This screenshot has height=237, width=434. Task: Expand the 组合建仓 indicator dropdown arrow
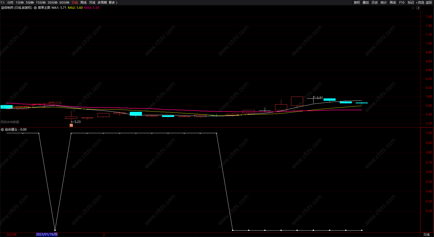pos(2,130)
